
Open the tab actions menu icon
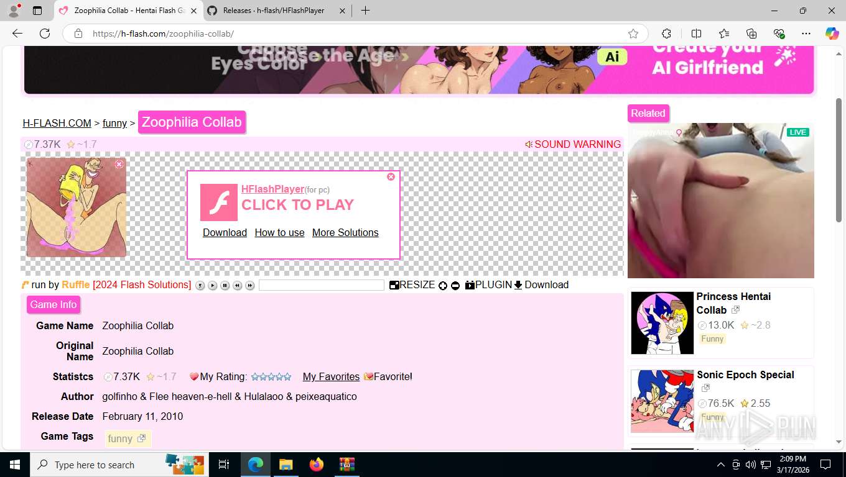pyautogui.click(x=37, y=11)
